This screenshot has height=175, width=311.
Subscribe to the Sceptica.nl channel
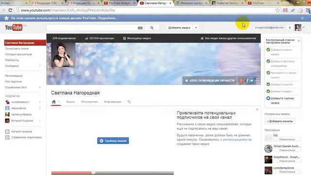click(x=287, y=161)
